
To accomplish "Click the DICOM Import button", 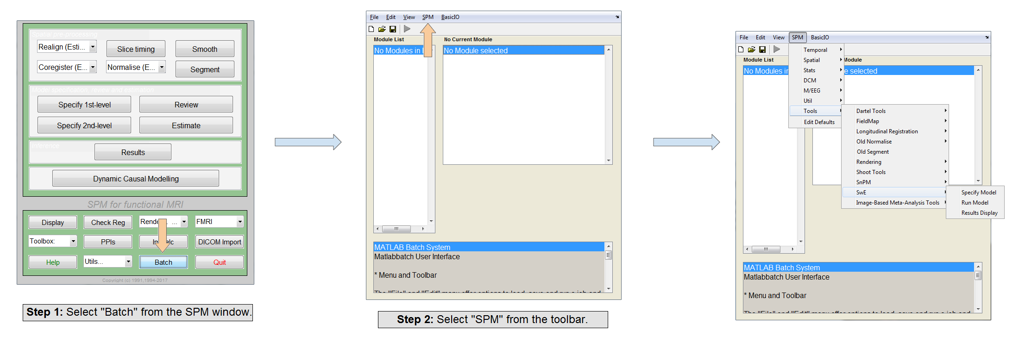I will [x=220, y=242].
